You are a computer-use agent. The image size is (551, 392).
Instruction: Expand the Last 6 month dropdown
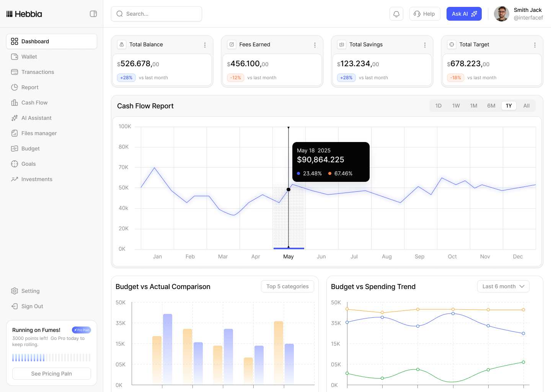(x=503, y=286)
